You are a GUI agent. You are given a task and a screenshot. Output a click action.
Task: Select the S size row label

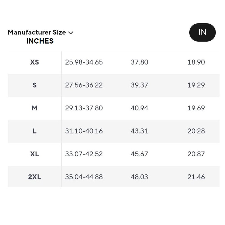(x=35, y=85)
